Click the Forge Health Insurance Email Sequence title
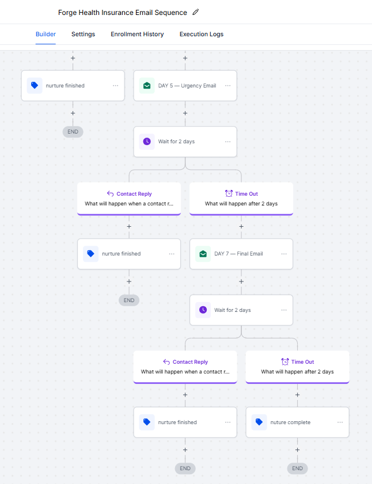 point(123,13)
